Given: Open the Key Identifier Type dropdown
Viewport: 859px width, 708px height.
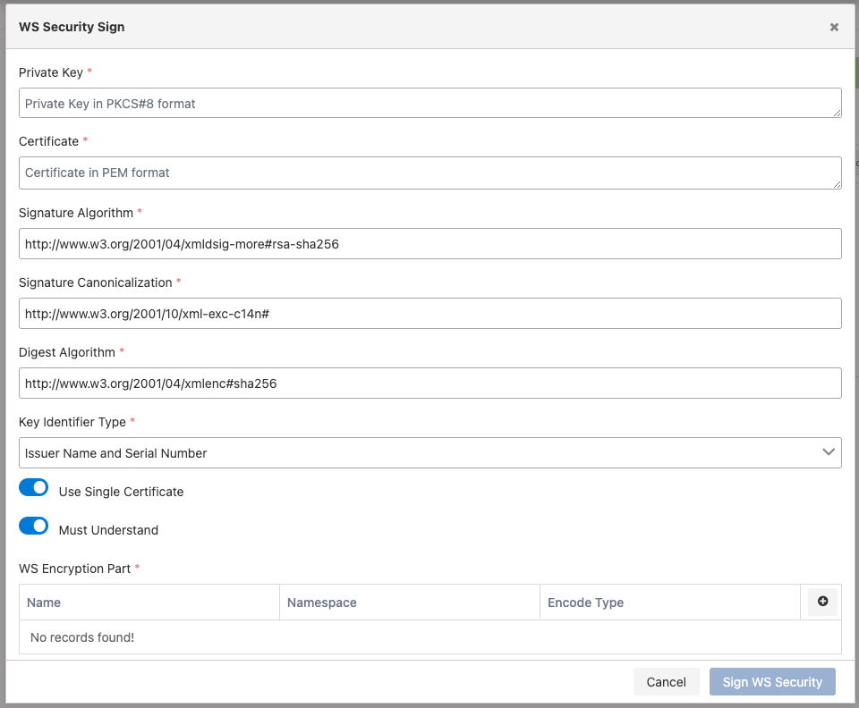Looking at the screenshot, I should 429,453.
